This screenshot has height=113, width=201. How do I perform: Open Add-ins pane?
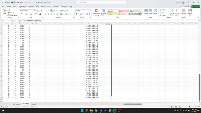183,12
